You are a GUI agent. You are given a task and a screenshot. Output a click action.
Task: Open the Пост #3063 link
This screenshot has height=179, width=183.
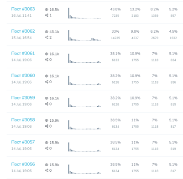click(x=23, y=9)
